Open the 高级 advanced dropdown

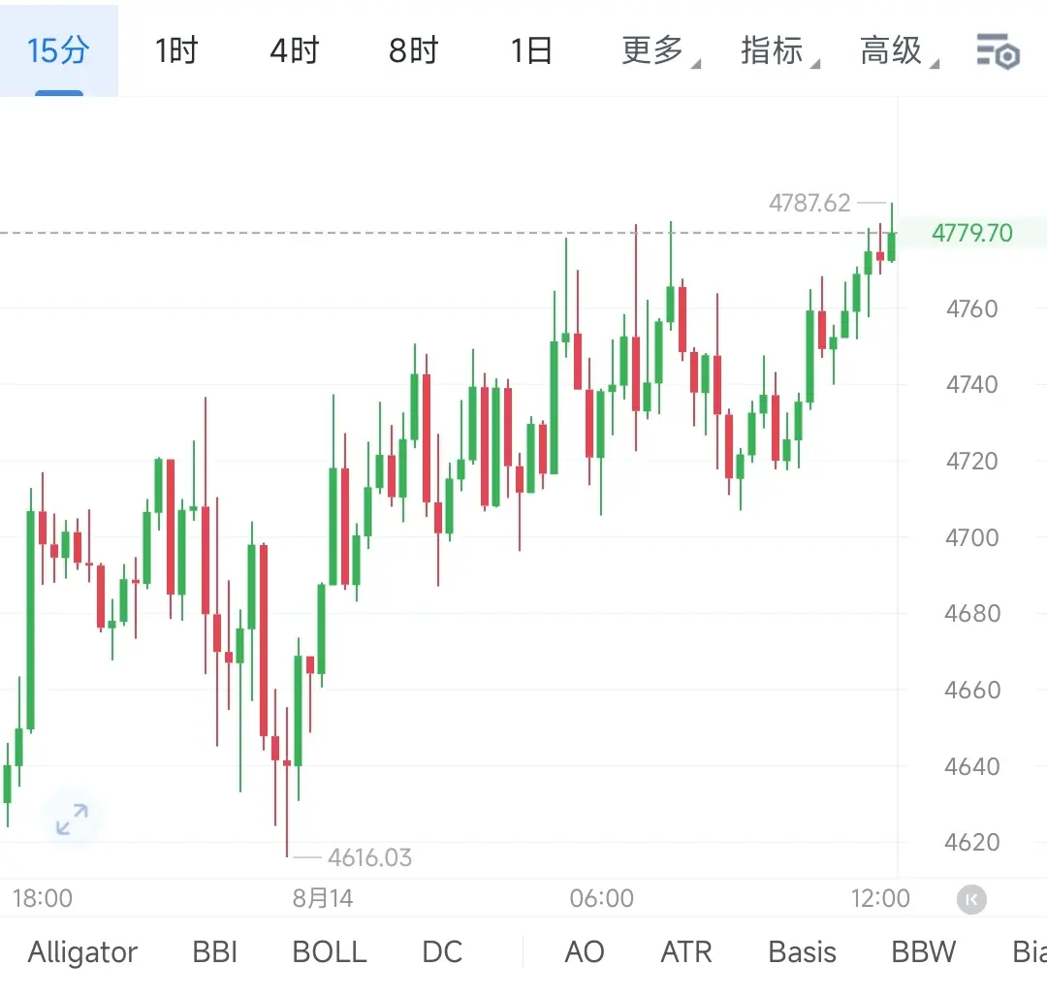tap(899, 50)
